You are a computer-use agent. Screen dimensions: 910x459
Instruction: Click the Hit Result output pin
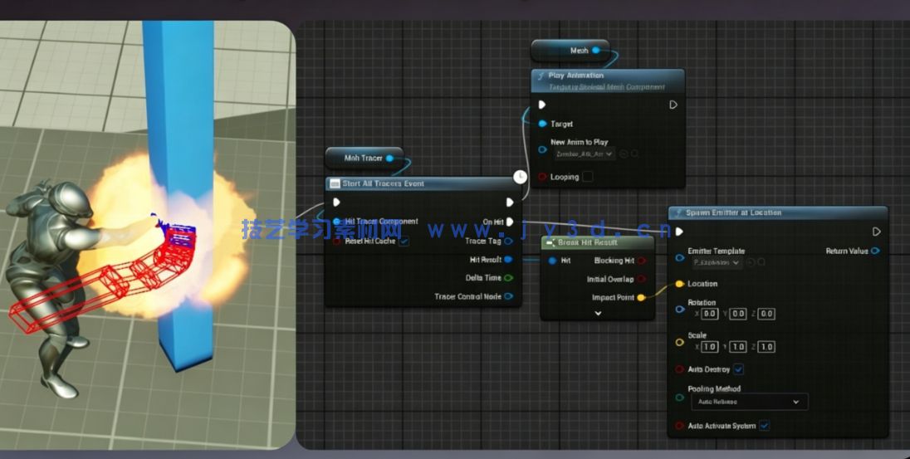click(x=508, y=260)
